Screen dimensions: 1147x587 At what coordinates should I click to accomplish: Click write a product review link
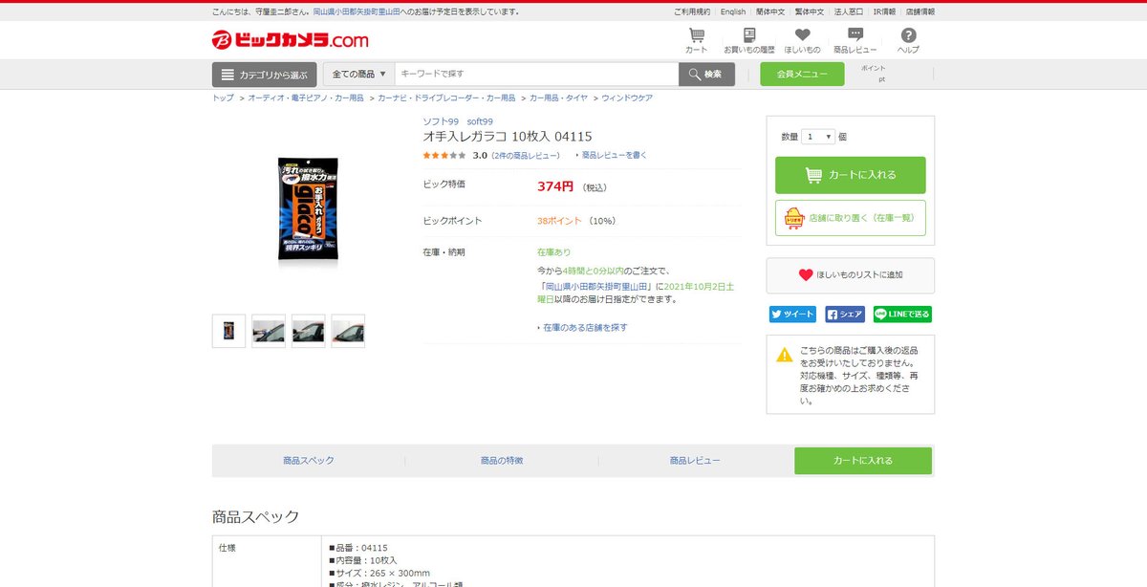tap(612, 155)
